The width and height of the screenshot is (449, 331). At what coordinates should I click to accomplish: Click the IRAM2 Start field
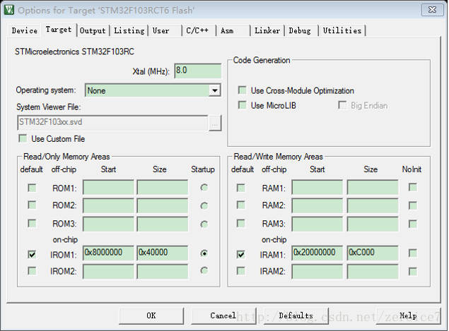pos(317,272)
